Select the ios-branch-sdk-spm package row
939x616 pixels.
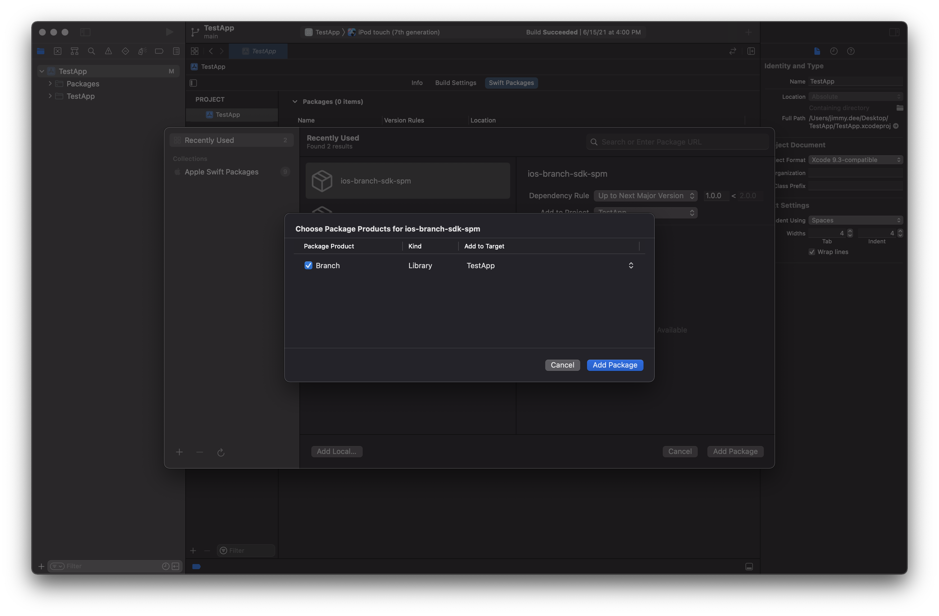[x=408, y=181]
